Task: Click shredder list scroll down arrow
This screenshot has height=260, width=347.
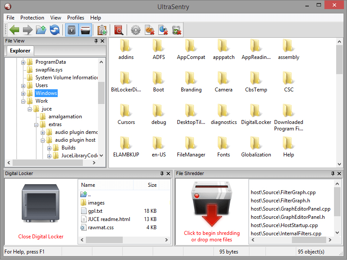Action: coord(337,233)
